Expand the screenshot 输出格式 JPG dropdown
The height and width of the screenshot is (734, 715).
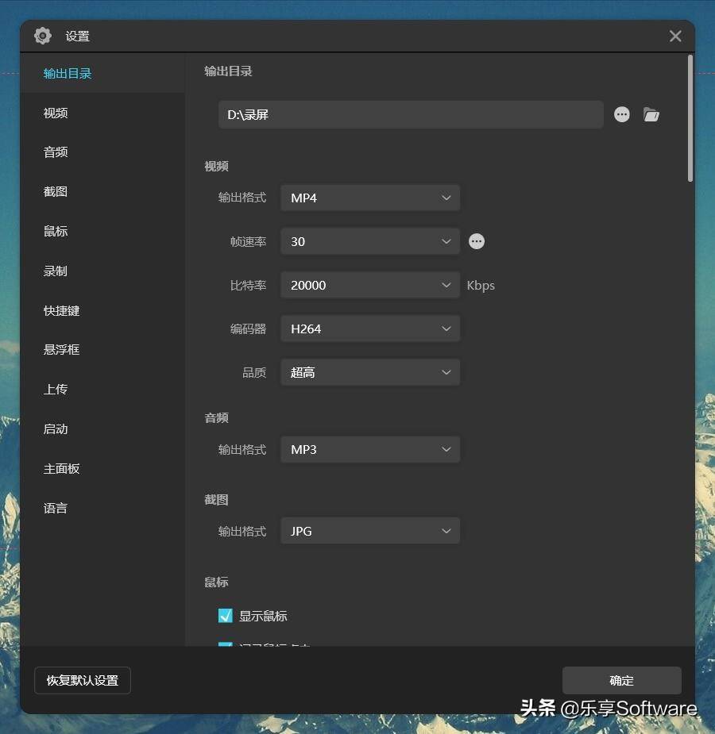pyautogui.click(x=370, y=531)
